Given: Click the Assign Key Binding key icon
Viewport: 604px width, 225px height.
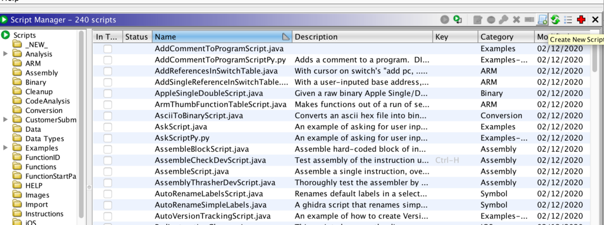Looking at the screenshot, I should tap(503, 19).
